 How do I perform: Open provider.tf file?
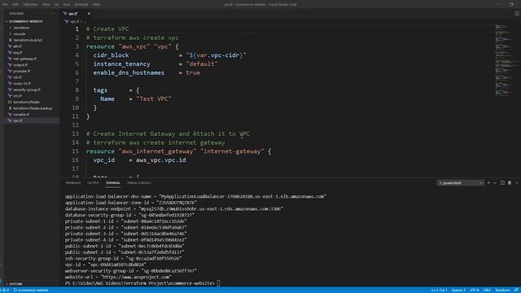pyautogui.click(x=22, y=71)
